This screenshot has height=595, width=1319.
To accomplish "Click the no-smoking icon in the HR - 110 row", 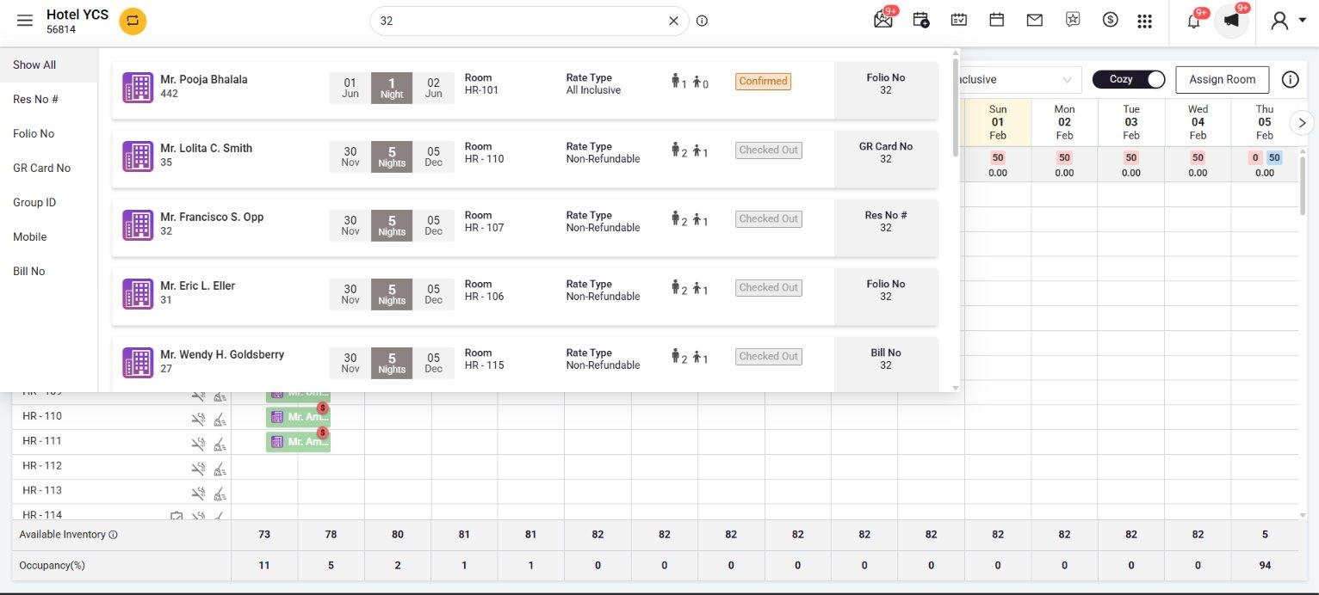I will (x=198, y=419).
